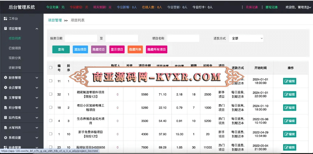The width and height of the screenshot is (313, 154).
Task: Expand the 会员管理 sidebar chevron
Action: click(x=37, y=88)
